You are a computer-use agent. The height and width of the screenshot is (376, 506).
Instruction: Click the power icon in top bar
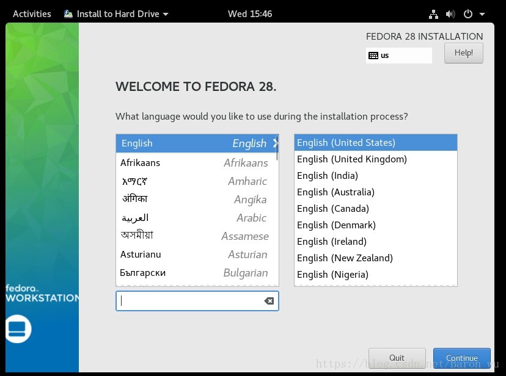468,14
